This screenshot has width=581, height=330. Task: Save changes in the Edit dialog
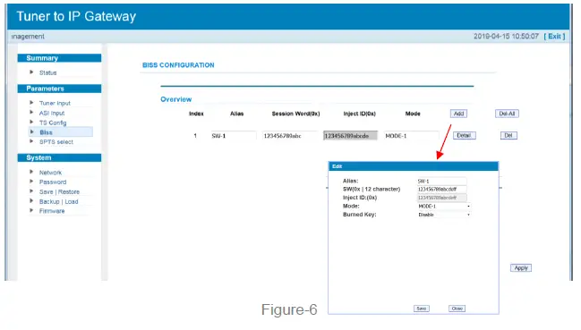[x=422, y=309]
